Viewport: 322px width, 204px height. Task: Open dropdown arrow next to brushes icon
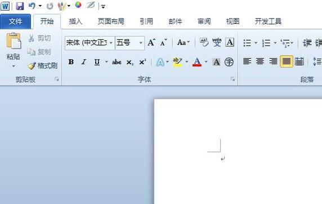click(x=69, y=6)
